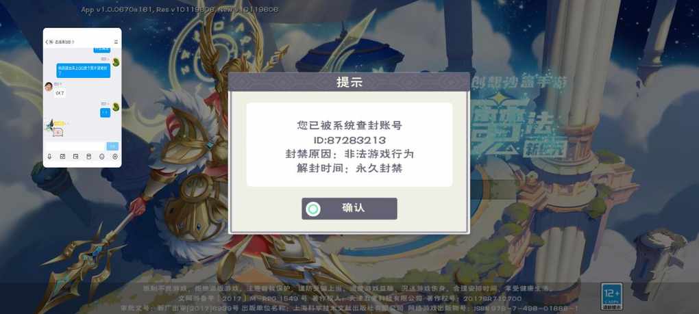699x314 pixels.
Task: Select the ban ID text 87283213
Action: (356, 140)
